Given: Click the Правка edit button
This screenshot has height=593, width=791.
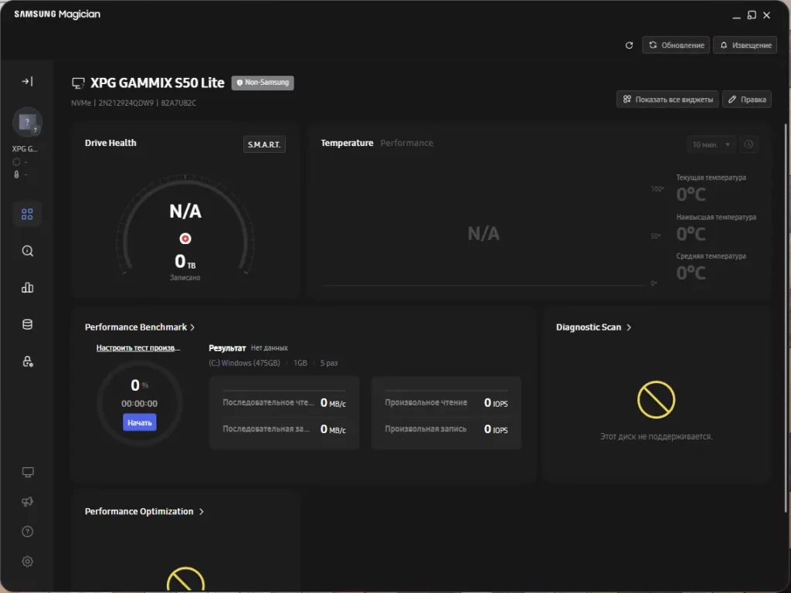Looking at the screenshot, I should (747, 100).
